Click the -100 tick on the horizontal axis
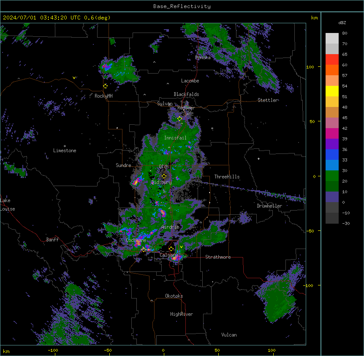 (53, 350)
